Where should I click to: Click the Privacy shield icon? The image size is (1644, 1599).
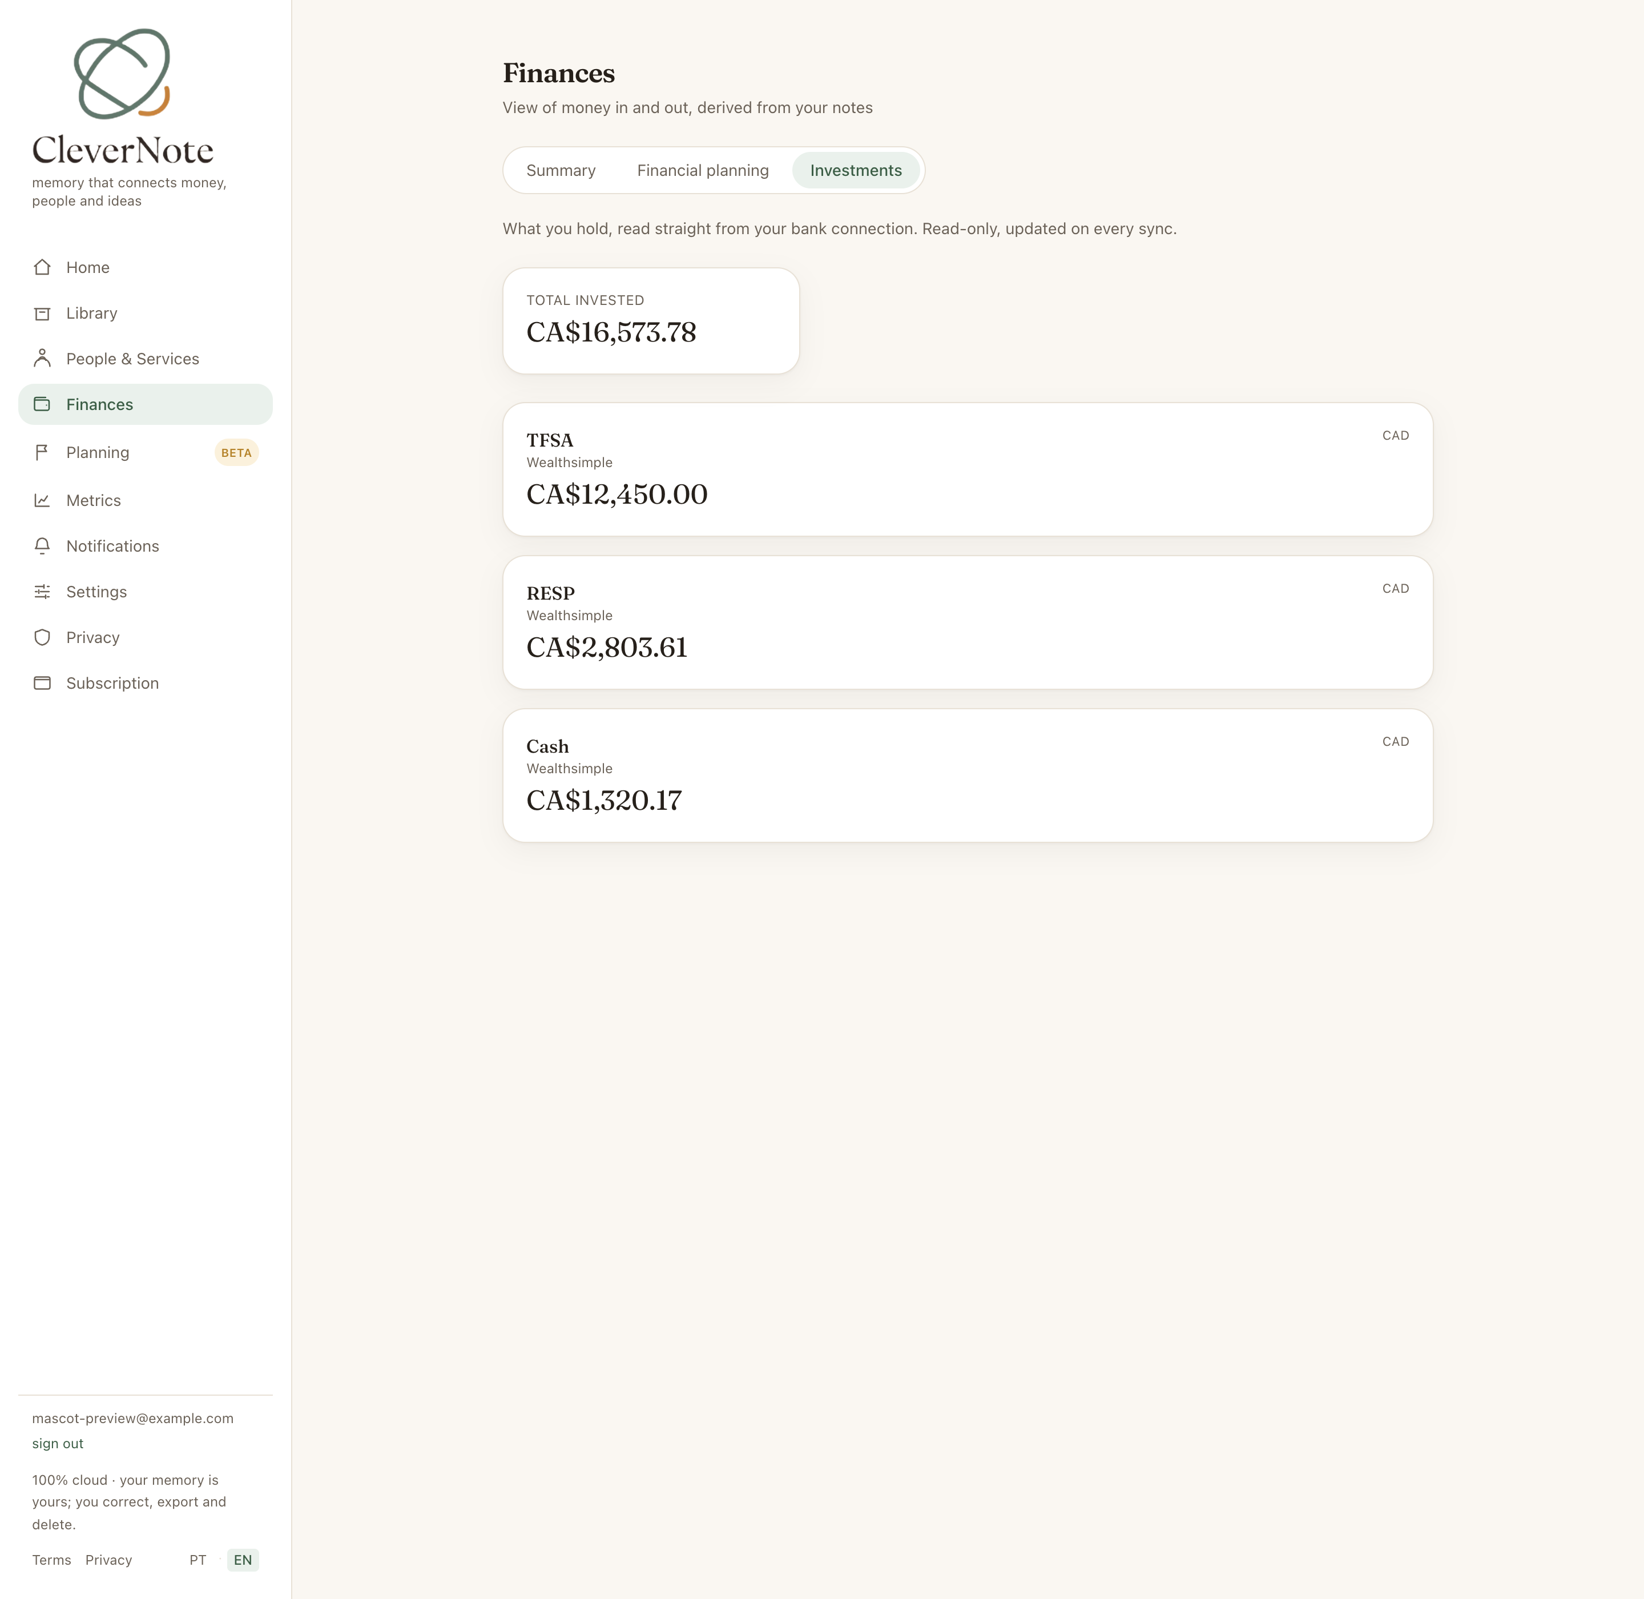[x=42, y=637]
